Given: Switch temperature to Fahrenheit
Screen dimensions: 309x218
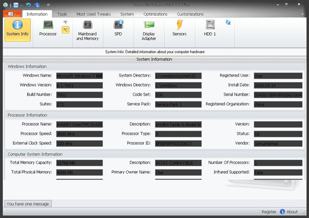Looking at the screenshot, I should point(65,22).
